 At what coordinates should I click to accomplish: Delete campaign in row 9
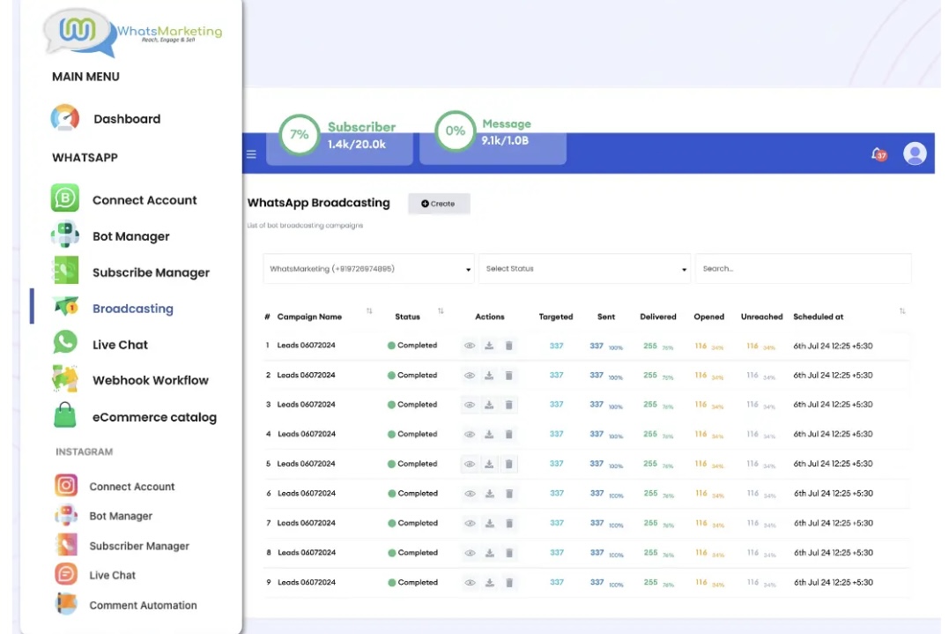pyautogui.click(x=508, y=583)
